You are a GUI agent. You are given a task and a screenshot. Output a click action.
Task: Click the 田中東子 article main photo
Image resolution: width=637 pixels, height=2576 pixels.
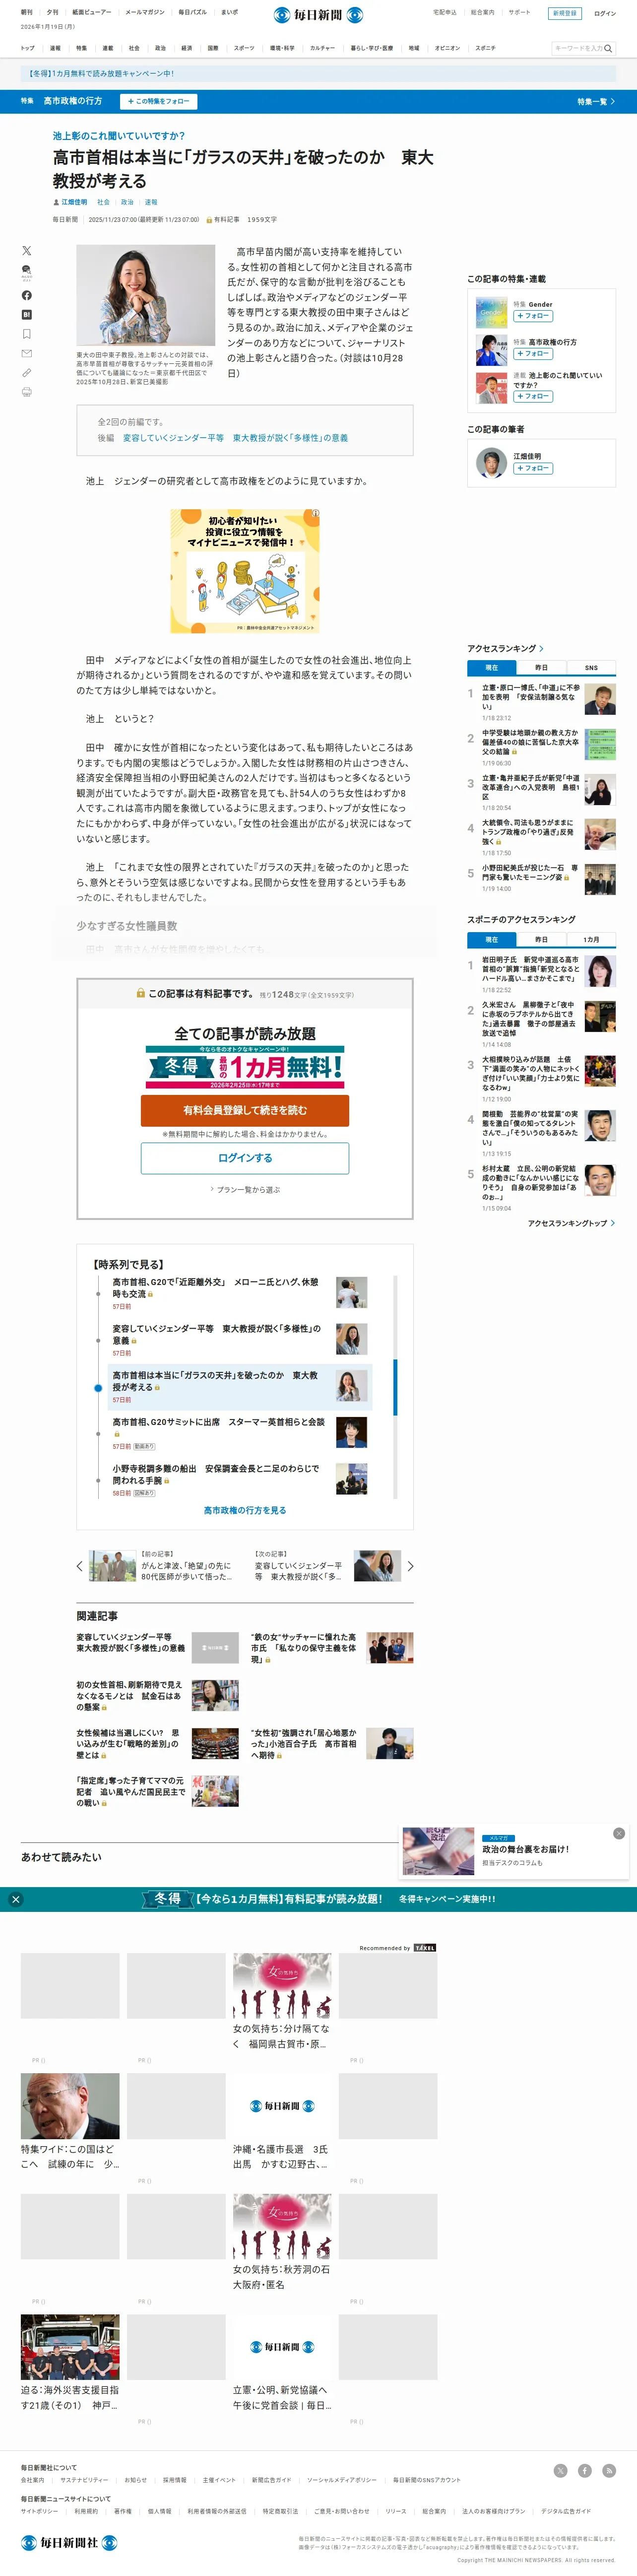pyautogui.click(x=145, y=295)
